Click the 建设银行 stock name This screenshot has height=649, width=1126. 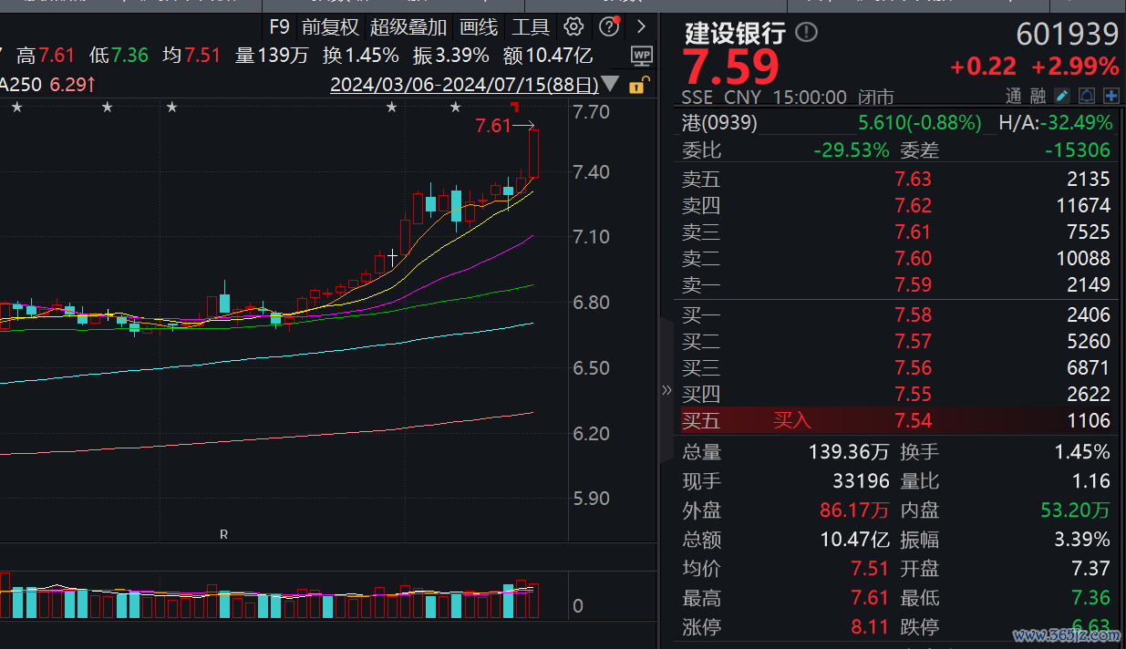point(735,34)
